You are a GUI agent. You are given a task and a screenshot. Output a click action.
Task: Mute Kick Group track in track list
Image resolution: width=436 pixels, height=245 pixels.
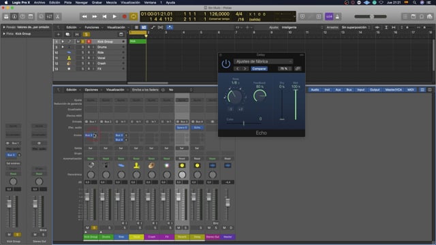click(78, 42)
